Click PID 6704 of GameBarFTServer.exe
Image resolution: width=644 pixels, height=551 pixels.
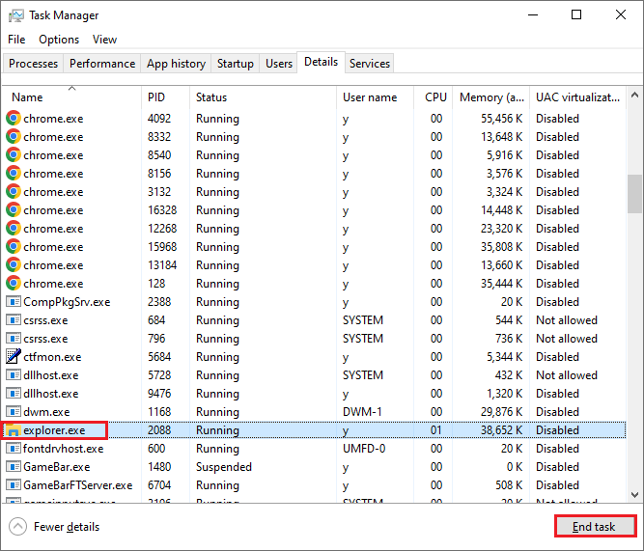159,484
